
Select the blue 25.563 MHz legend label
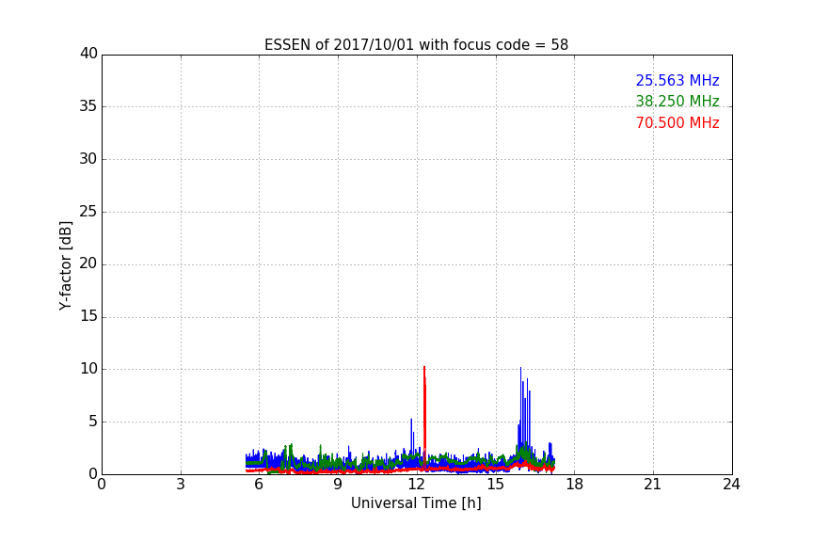[677, 80]
